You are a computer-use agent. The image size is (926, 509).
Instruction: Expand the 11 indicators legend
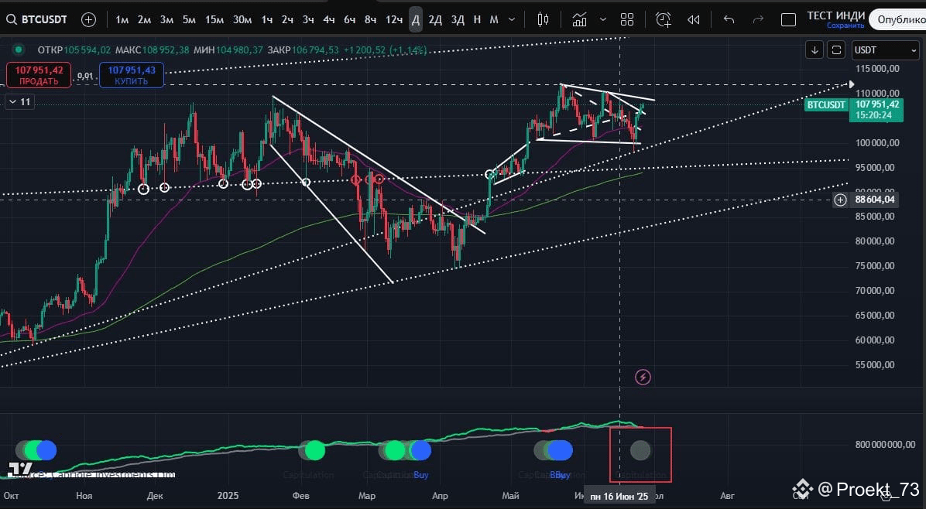point(19,102)
